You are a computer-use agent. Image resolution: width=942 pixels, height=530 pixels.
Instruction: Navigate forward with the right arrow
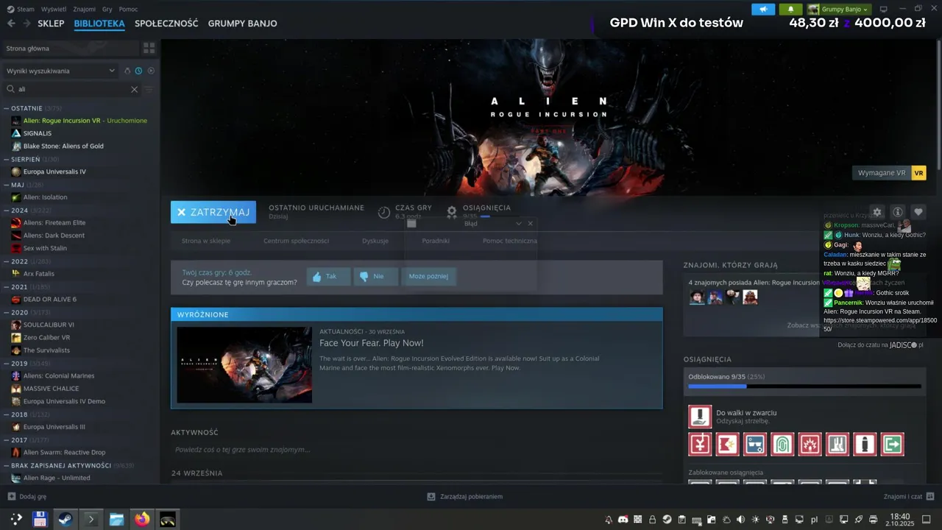[26, 24]
